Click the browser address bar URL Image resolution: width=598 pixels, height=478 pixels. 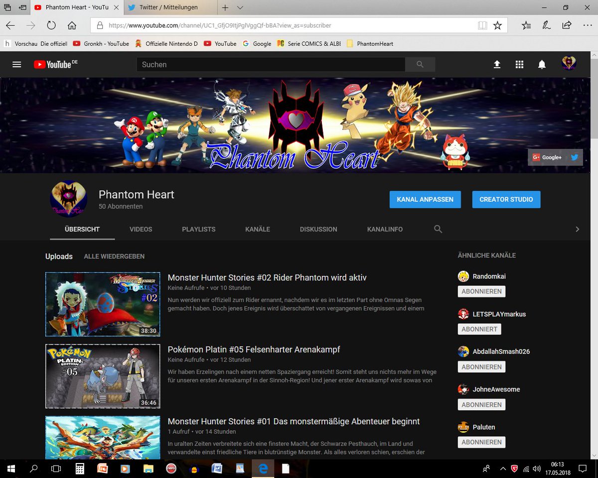point(220,25)
